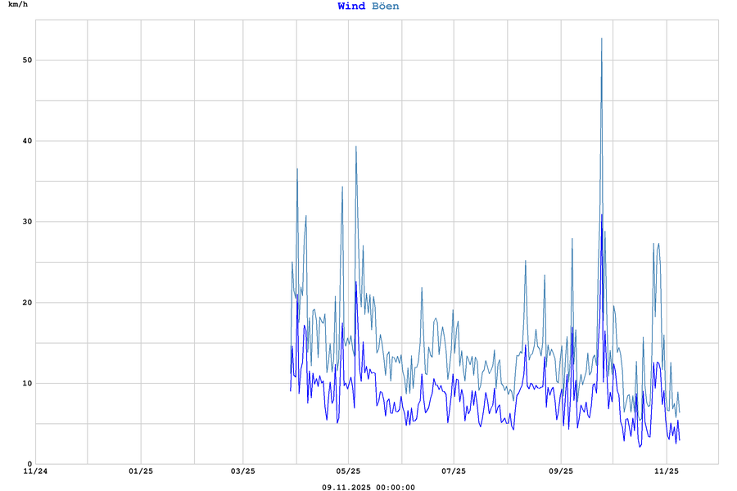Click the "Wind" legend label

coord(351,7)
